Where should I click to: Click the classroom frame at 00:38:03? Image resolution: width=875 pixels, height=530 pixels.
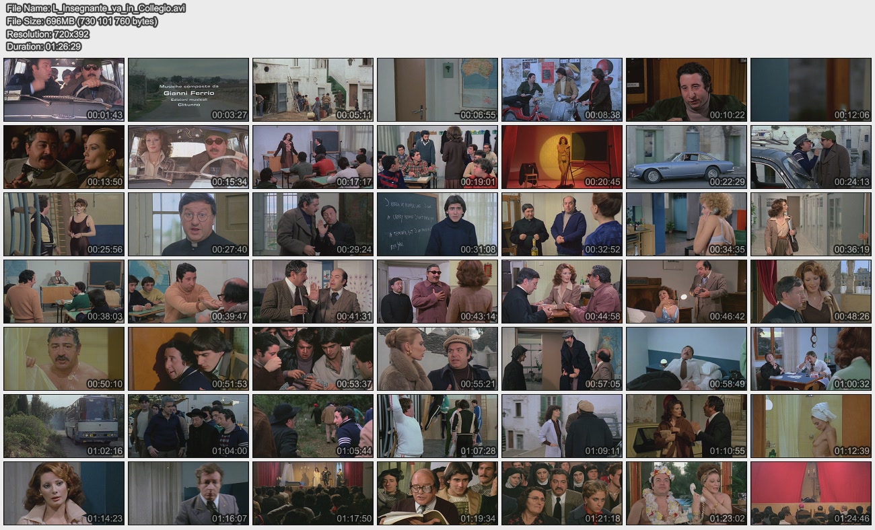(x=64, y=291)
